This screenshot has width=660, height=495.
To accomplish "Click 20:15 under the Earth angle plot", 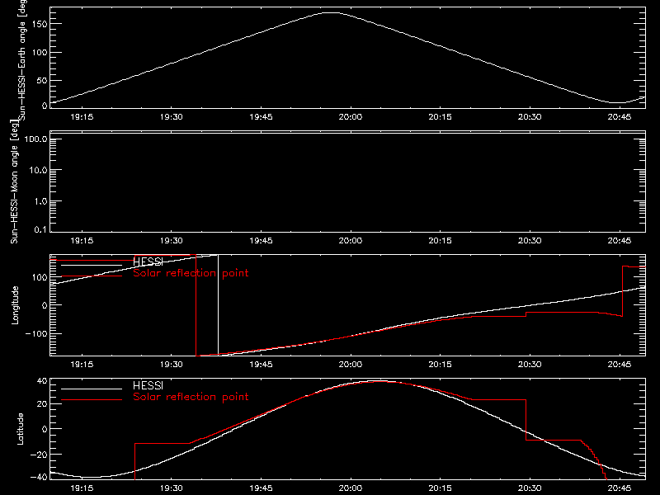I will point(441,117).
